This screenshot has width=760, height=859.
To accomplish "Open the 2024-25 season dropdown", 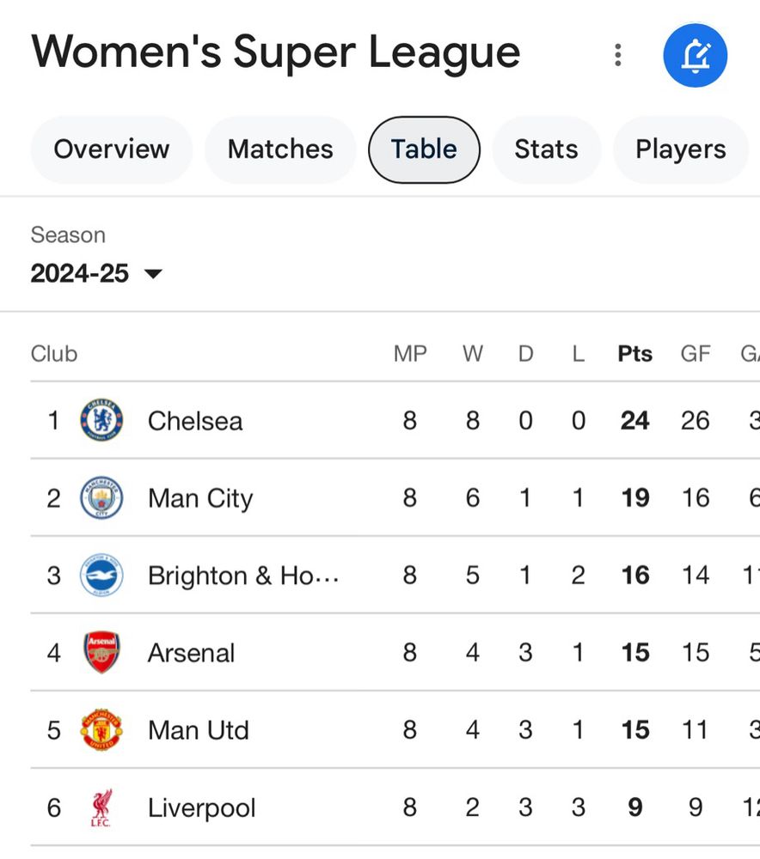I will click(96, 274).
